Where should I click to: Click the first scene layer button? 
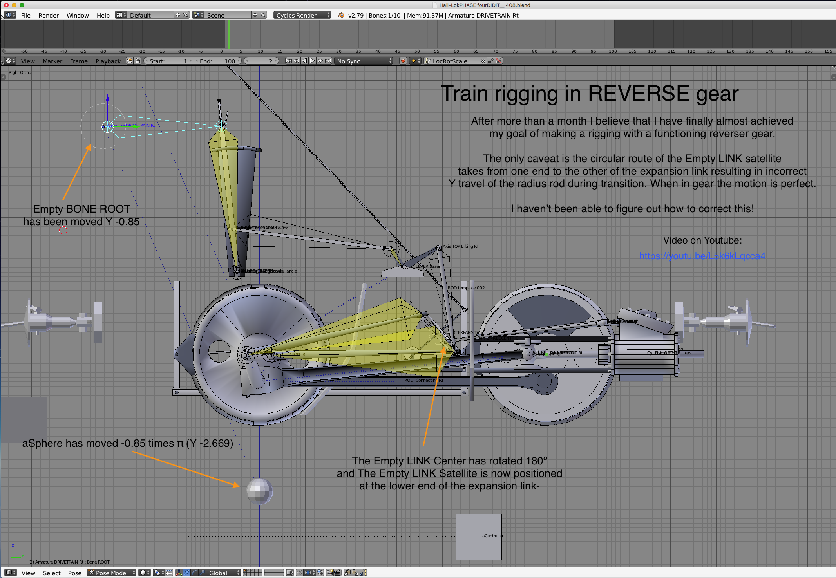[x=245, y=571]
